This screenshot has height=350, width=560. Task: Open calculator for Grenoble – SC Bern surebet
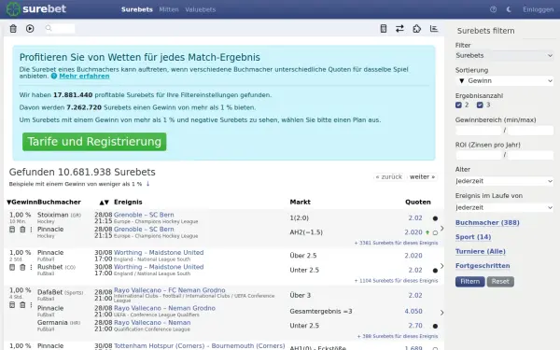tap(12, 230)
